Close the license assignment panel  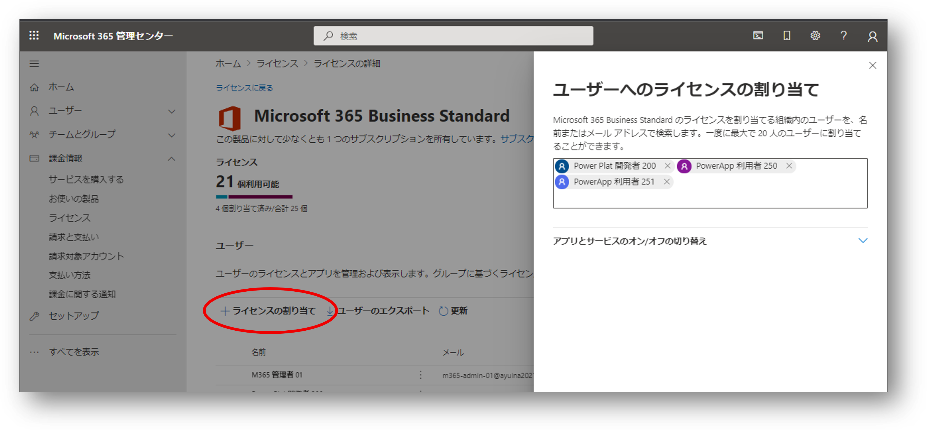tap(872, 65)
